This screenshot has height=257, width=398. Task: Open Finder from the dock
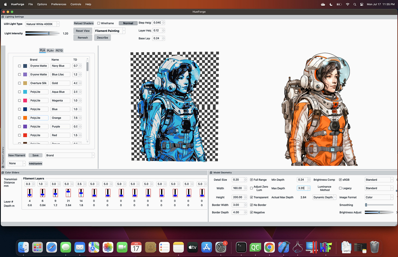tap(24, 247)
